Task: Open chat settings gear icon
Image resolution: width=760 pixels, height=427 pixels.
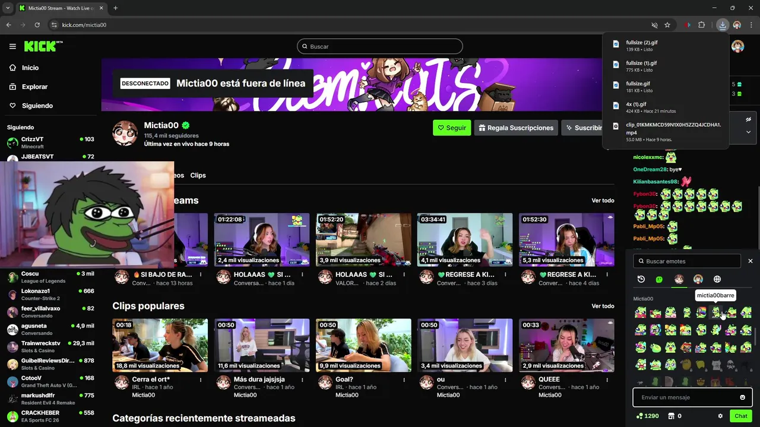Action: pos(720,416)
